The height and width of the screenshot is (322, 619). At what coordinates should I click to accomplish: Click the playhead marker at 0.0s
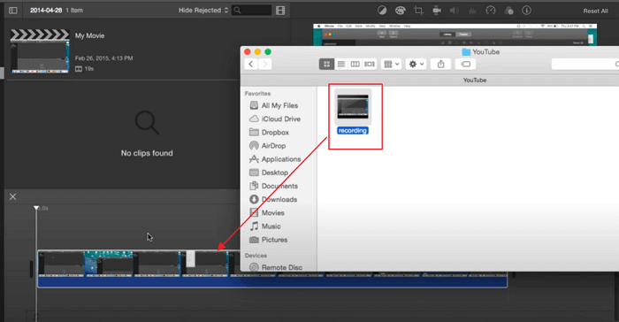click(x=36, y=208)
